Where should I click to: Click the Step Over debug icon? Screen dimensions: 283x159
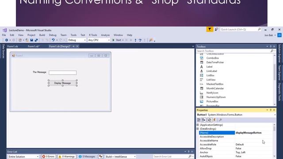coord(140,40)
